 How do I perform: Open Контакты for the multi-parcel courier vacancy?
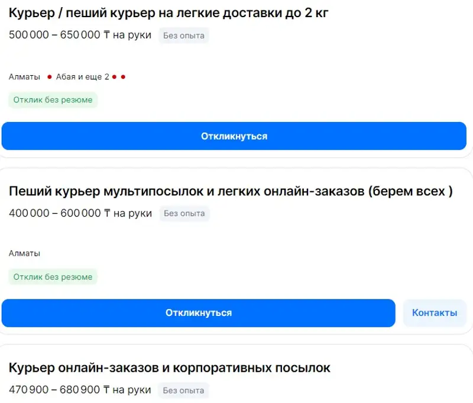coord(435,312)
